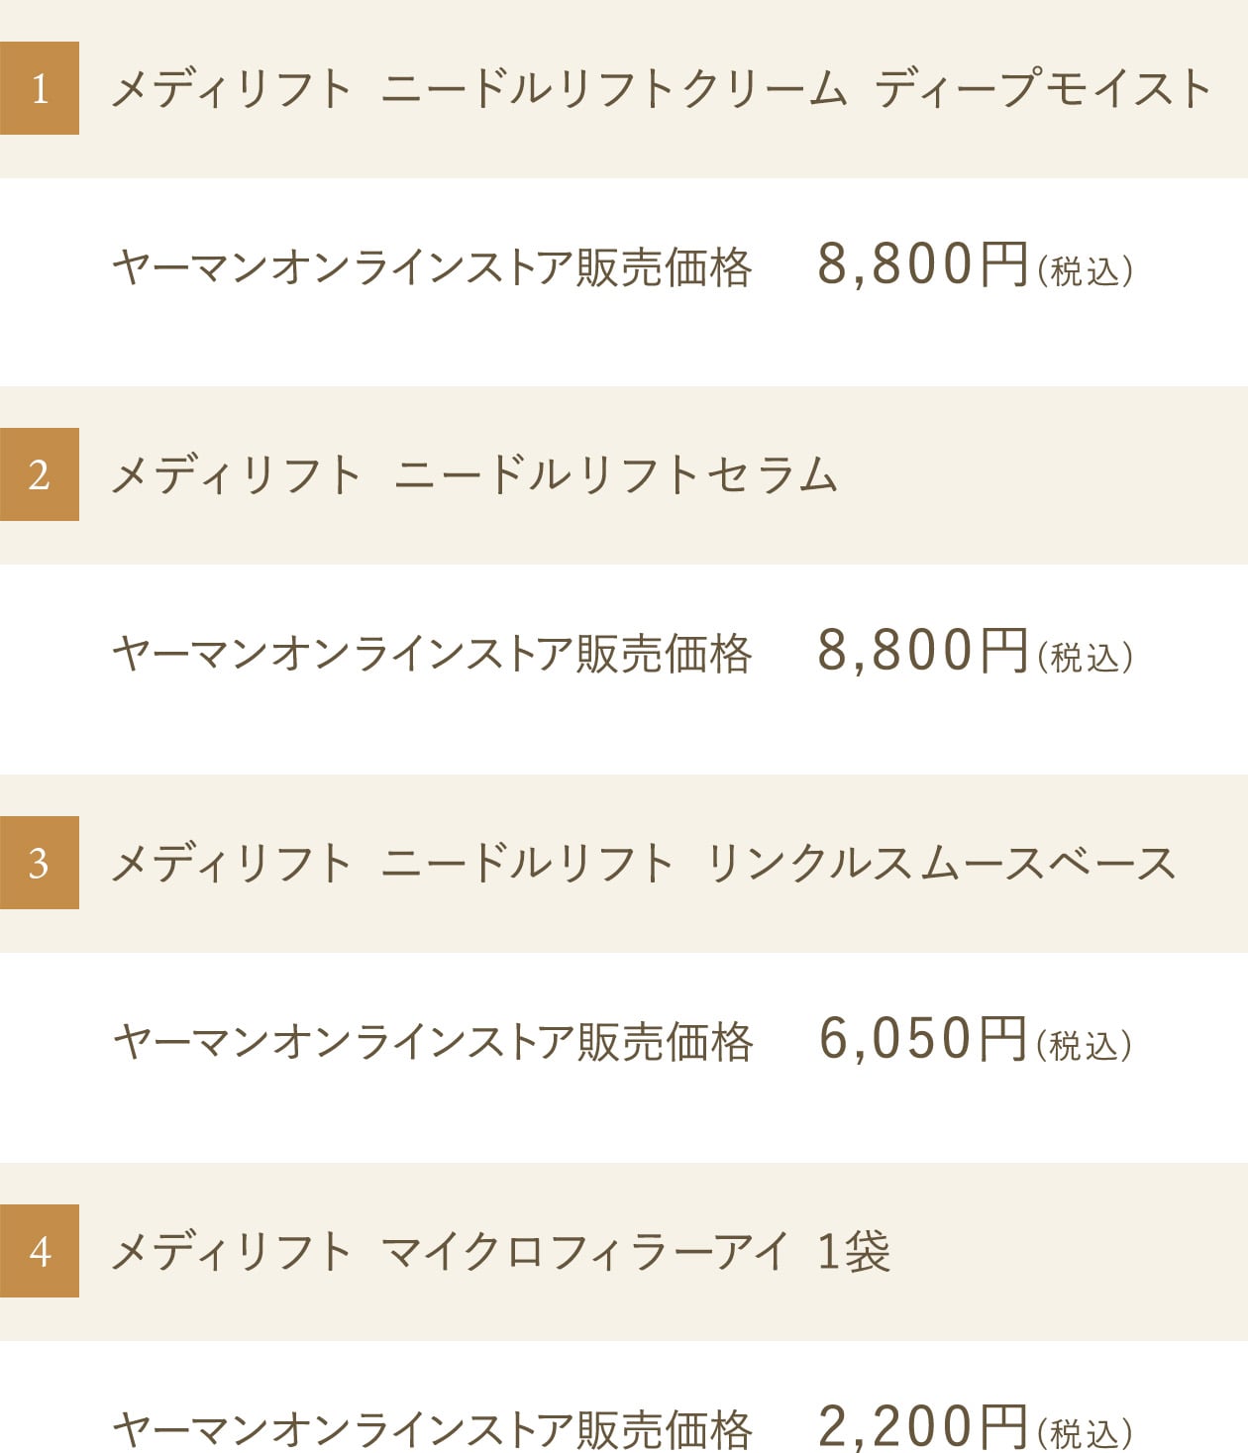Viewport: 1248px width, 1453px height.
Task: Select the 6,050円 price
Action: [x=922, y=1040]
